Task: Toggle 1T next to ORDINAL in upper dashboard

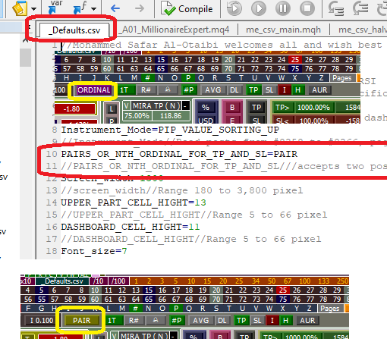Action: click(x=126, y=90)
